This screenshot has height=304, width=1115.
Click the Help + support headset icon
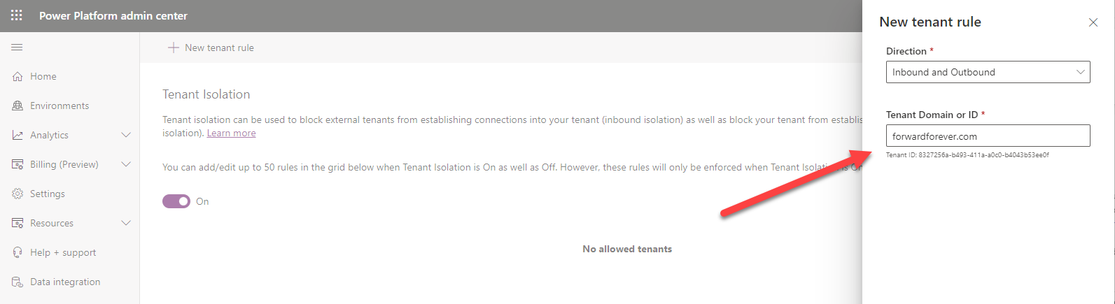[17, 253]
